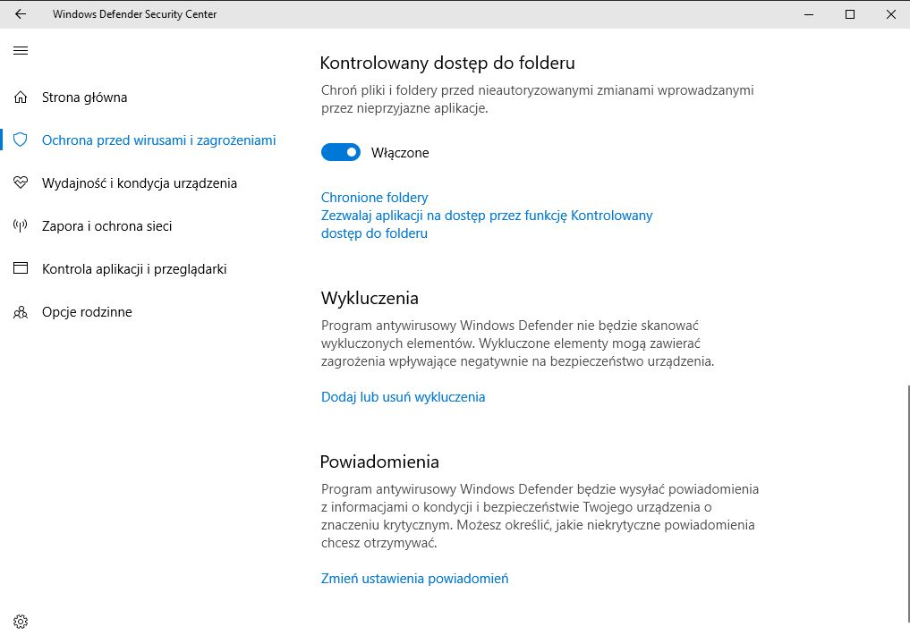Go to Zapora i ochrona sieci
The image size is (910, 644).
pyautogui.click(x=106, y=226)
